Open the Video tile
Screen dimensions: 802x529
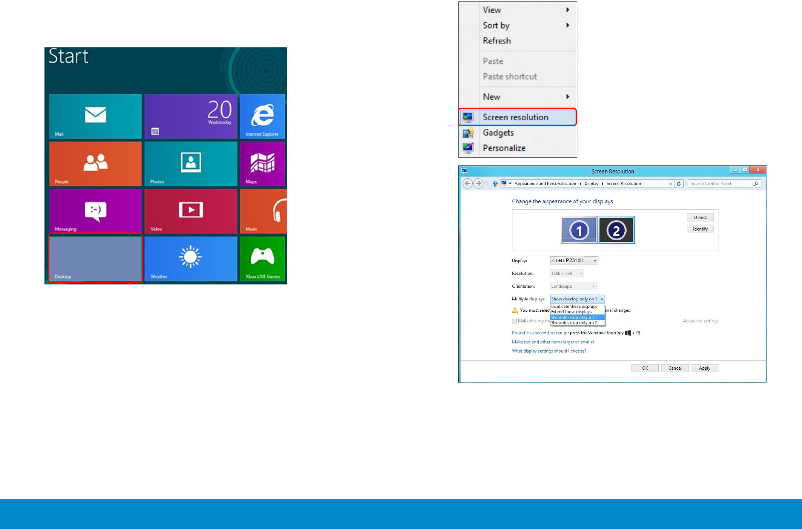coord(191,211)
